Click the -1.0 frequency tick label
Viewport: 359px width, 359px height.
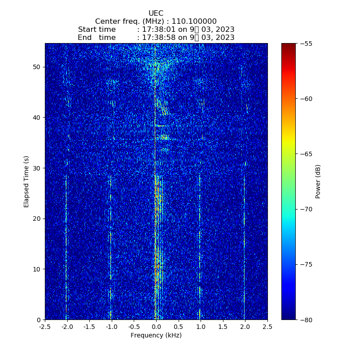[x=111, y=328]
